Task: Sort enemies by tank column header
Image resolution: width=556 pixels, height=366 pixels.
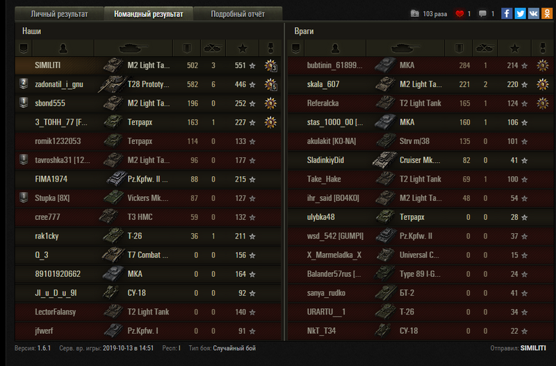Action: [405, 48]
